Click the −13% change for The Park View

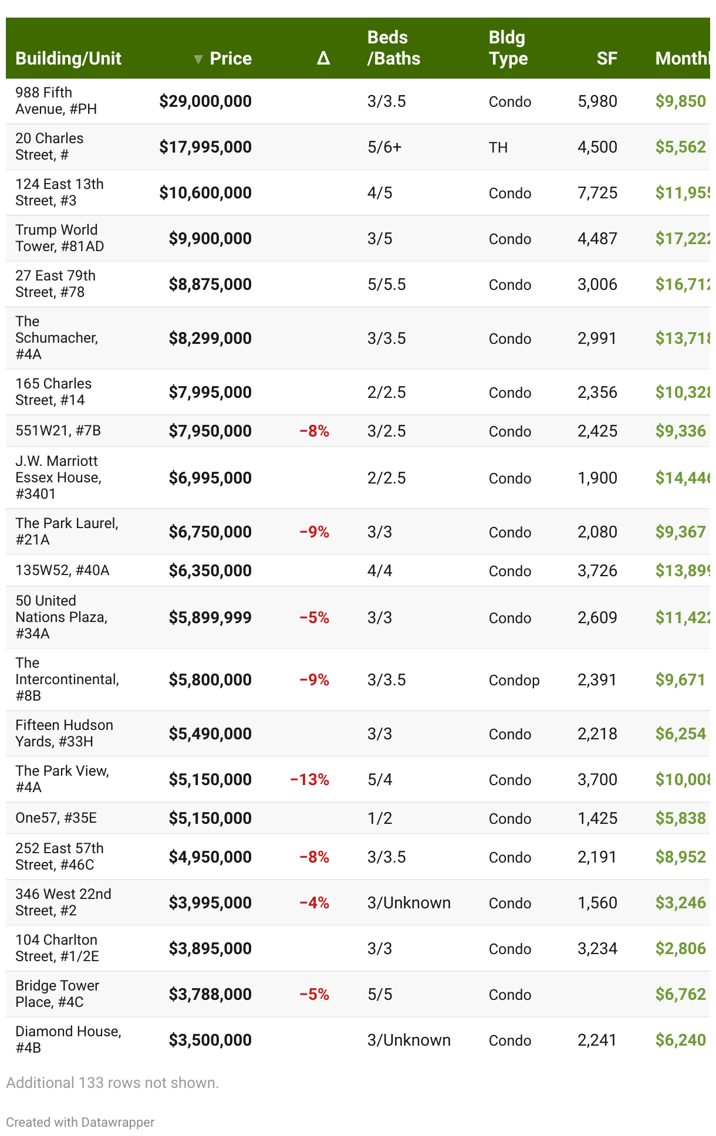coord(309,780)
